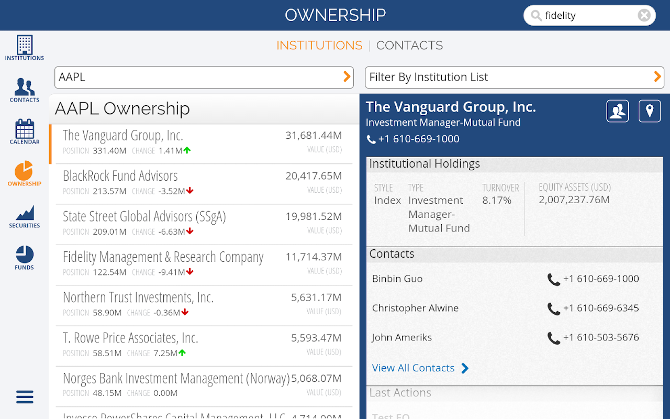Click T. Rowe Price green up arrow

click(x=182, y=352)
